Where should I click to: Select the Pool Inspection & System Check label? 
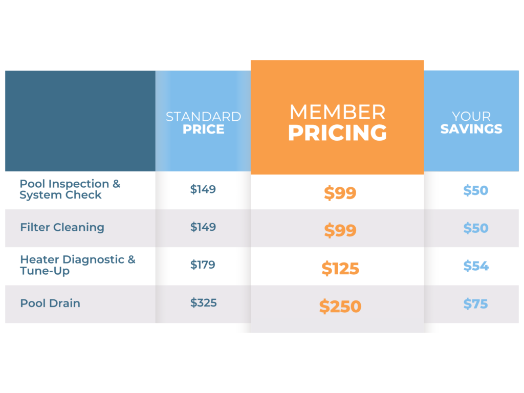[x=70, y=189]
